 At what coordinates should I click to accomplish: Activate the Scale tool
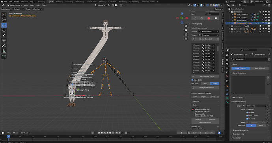point(4,35)
